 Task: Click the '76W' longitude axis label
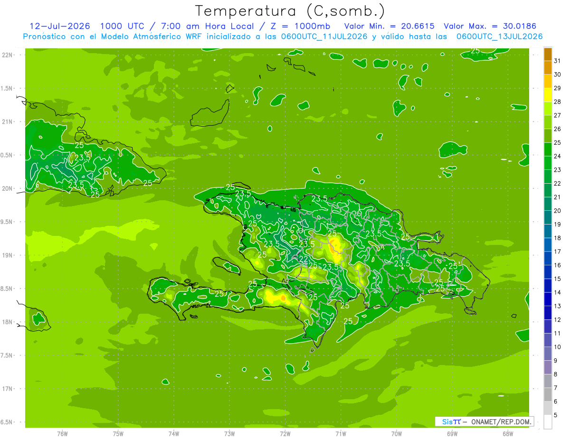click(62, 434)
